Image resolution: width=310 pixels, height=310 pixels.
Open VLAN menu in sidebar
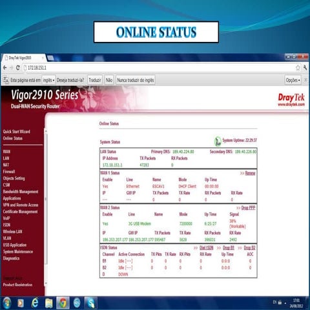pyautogui.click(x=7, y=238)
